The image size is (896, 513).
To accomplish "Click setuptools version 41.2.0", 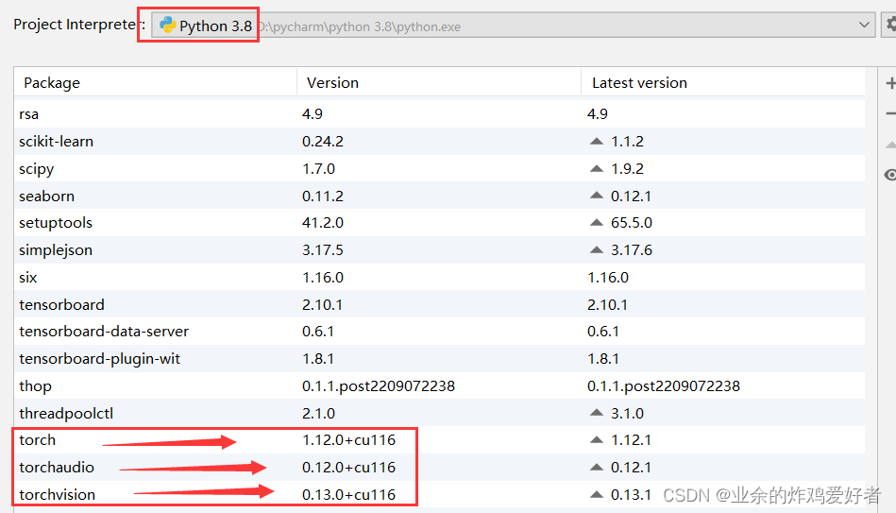I will point(323,222).
